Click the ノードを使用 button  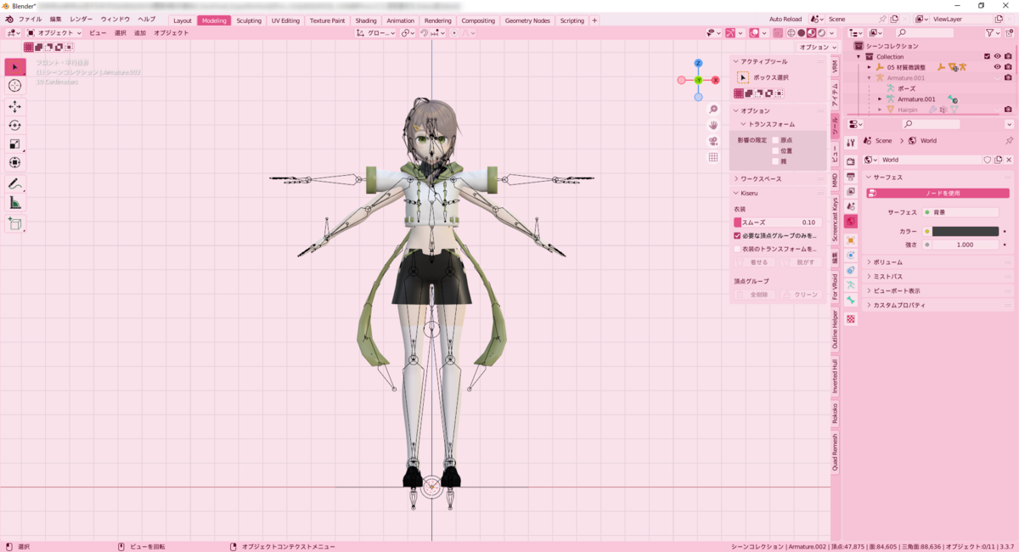(938, 193)
